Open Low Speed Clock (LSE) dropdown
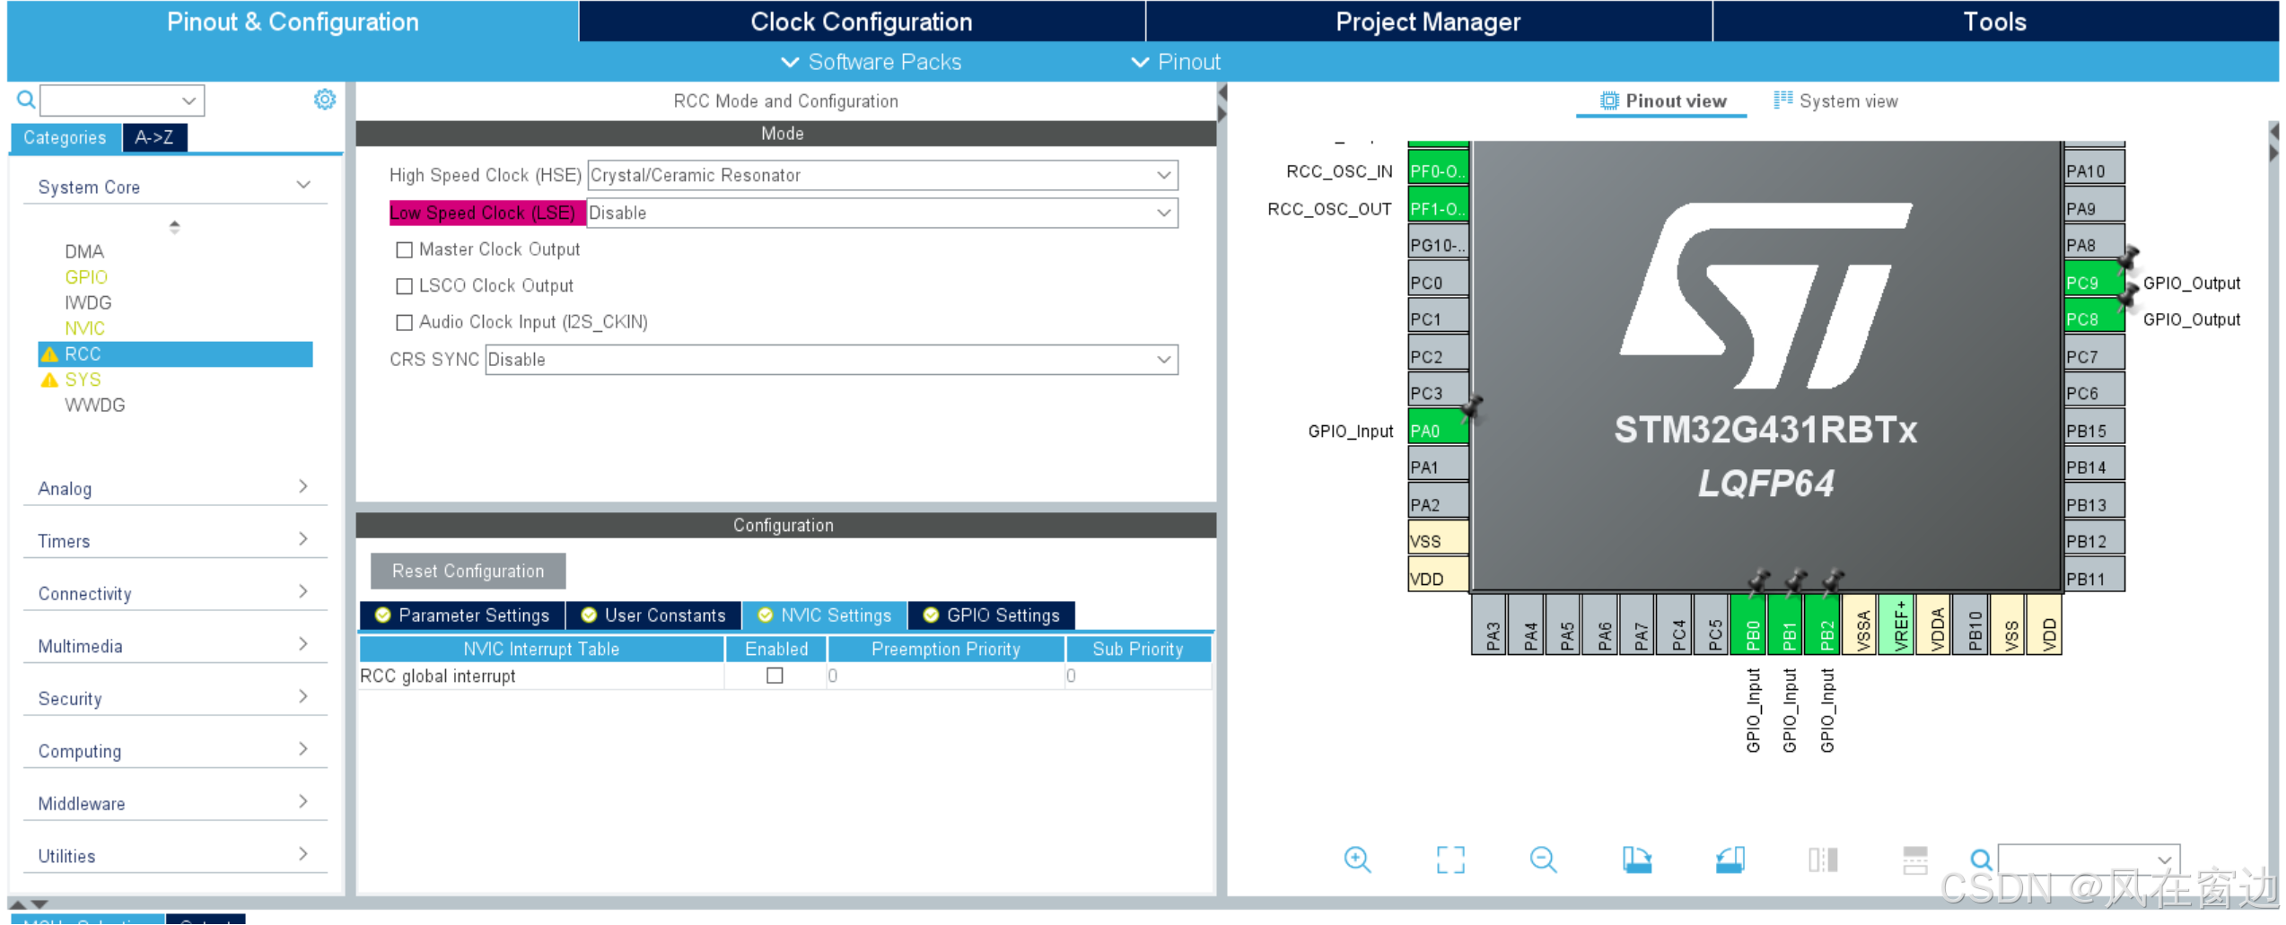 [882, 213]
